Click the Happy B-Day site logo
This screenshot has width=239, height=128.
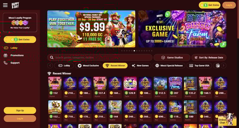click(x=15, y=5)
